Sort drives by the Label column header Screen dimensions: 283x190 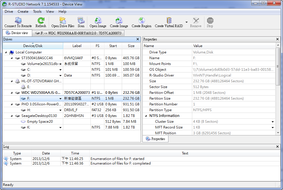pos(77,46)
